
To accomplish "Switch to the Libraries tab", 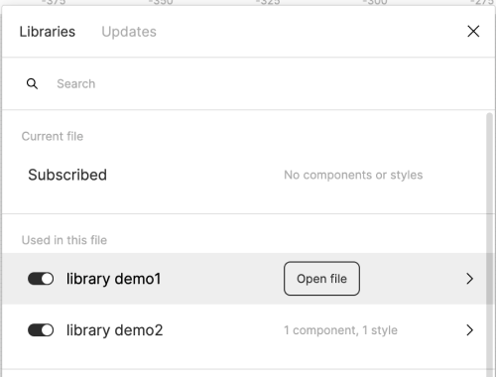I will [x=48, y=32].
